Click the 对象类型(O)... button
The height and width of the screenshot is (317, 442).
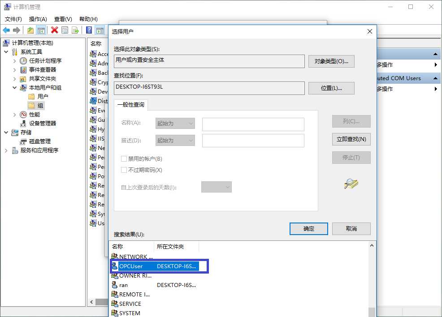coord(331,61)
